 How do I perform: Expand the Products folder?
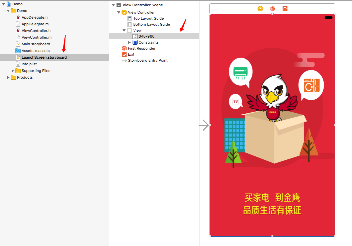pos(8,77)
